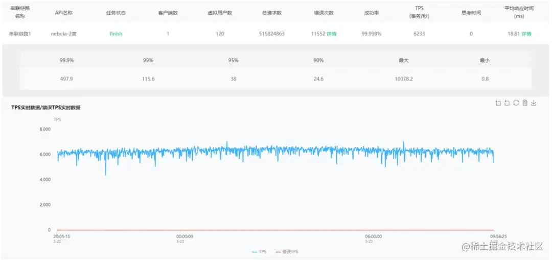Image resolution: width=552 pixels, height=260 pixels.
Task: Click the average response 18.81 value
Action: (x=513, y=34)
